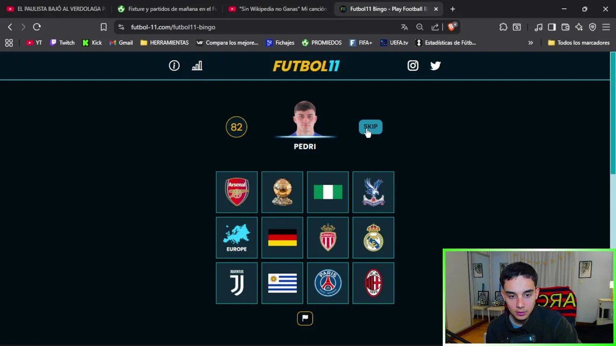616x346 pixels.
Task: Select the Nigeria flag tile
Action: (x=328, y=192)
